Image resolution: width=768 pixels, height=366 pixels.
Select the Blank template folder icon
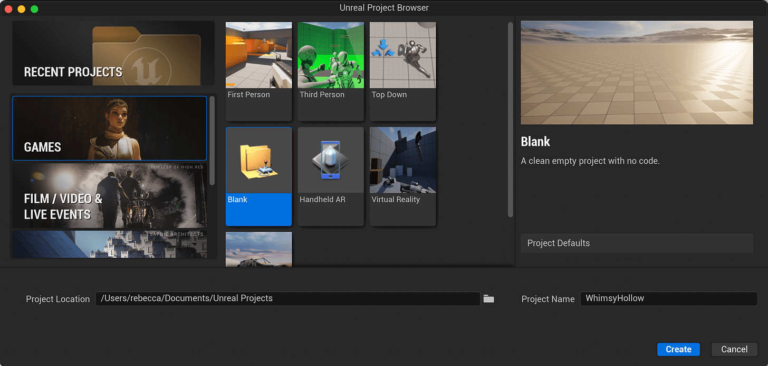(258, 160)
